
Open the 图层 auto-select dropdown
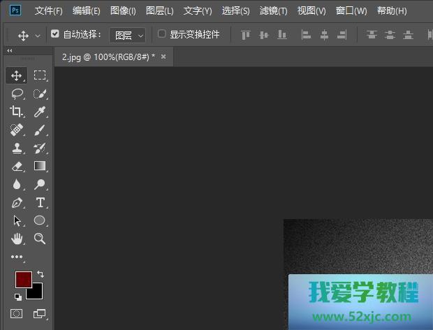coord(128,35)
